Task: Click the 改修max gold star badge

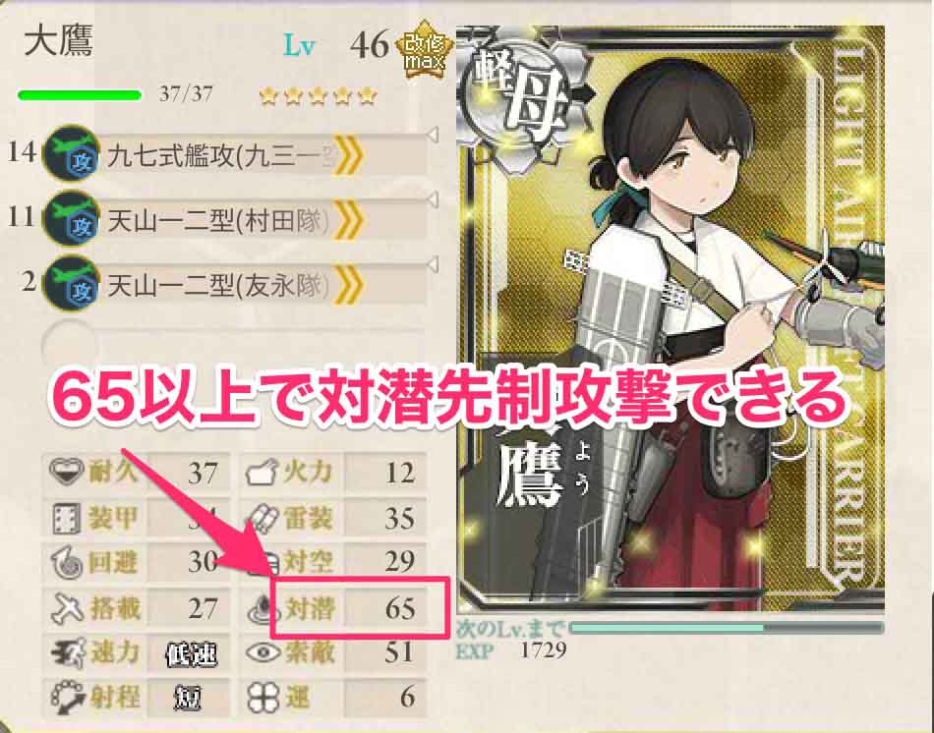Action: point(424,50)
